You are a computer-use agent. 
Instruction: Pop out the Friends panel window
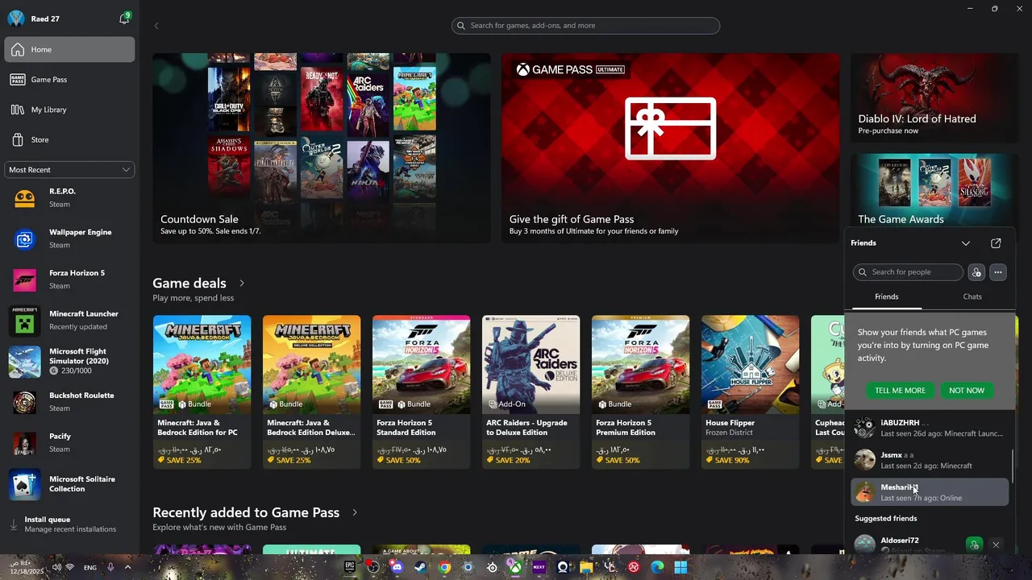[996, 243]
